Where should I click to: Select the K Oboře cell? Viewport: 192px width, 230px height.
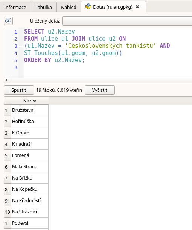[x=29, y=133]
